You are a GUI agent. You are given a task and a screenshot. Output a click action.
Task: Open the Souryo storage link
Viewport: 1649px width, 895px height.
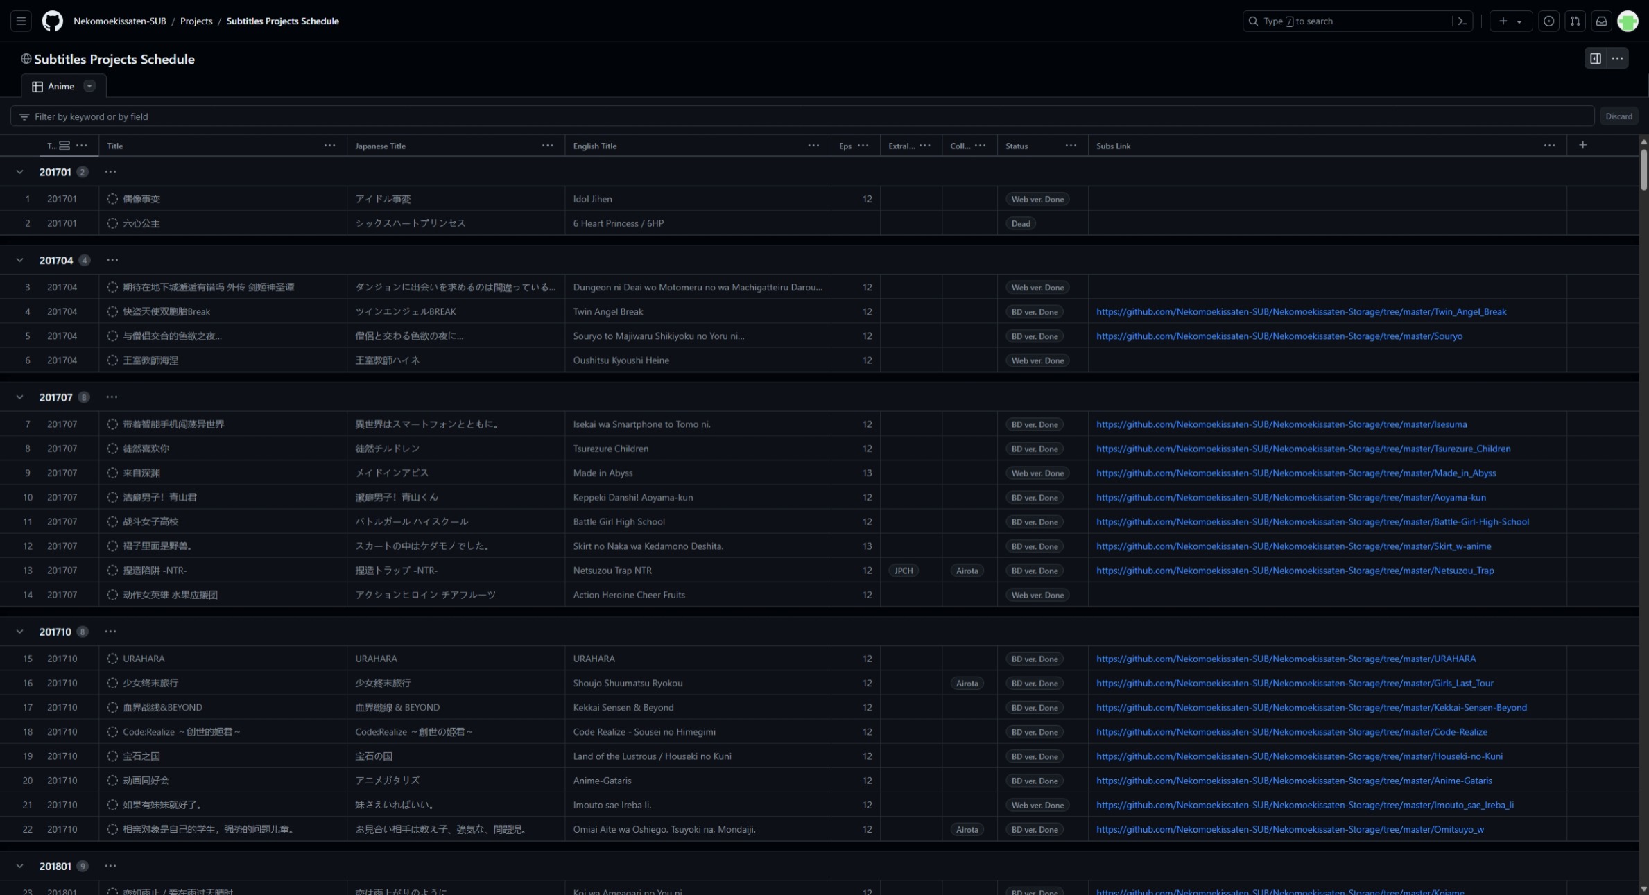click(1279, 336)
